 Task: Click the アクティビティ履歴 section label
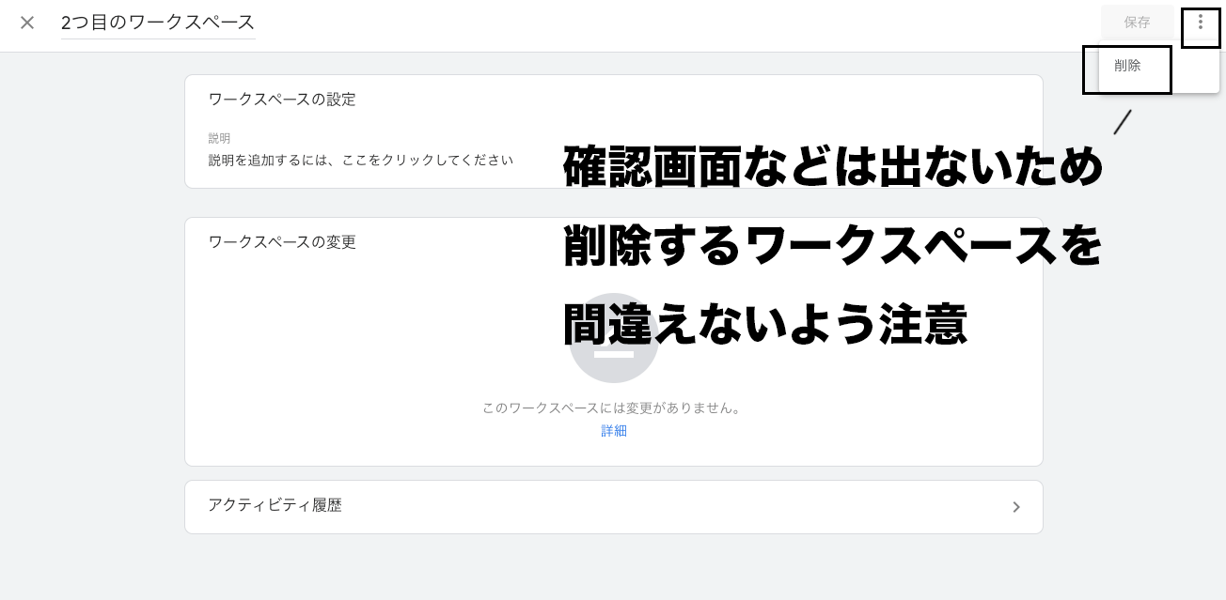pyautogui.click(x=275, y=505)
